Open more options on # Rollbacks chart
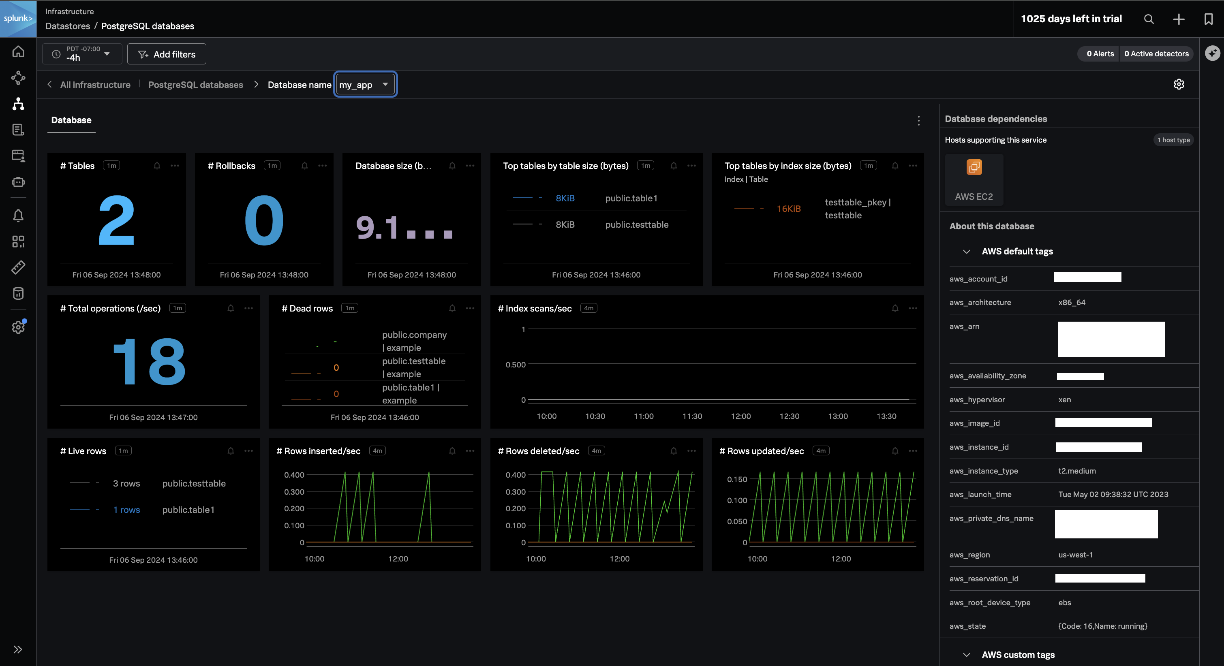The height and width of the screenshot is (666, 1224). pyautogui.click(x=322, y=166)
